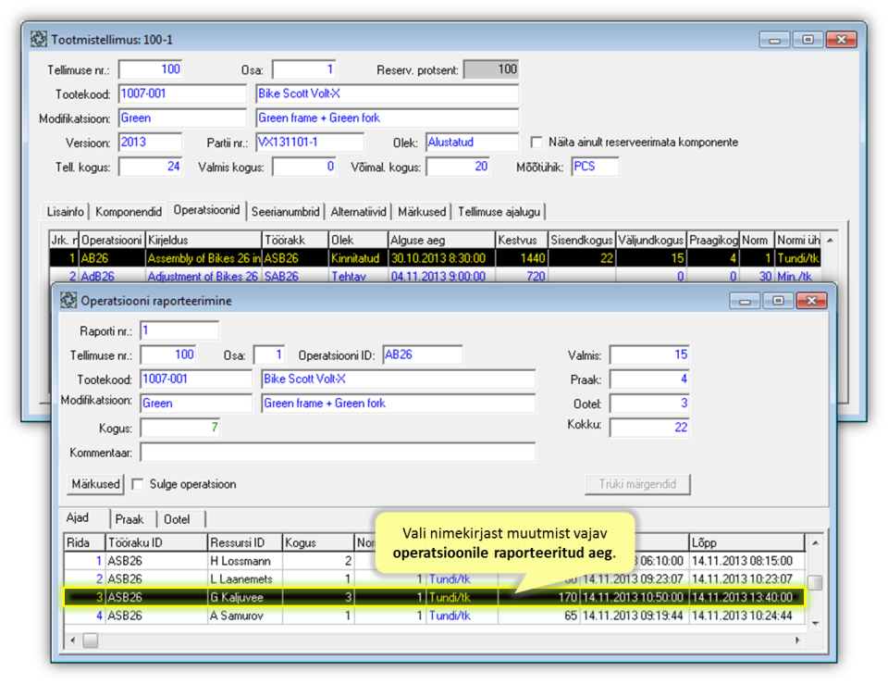Click the Operatsiooni raporteerimine window title icon

(68, 300)
